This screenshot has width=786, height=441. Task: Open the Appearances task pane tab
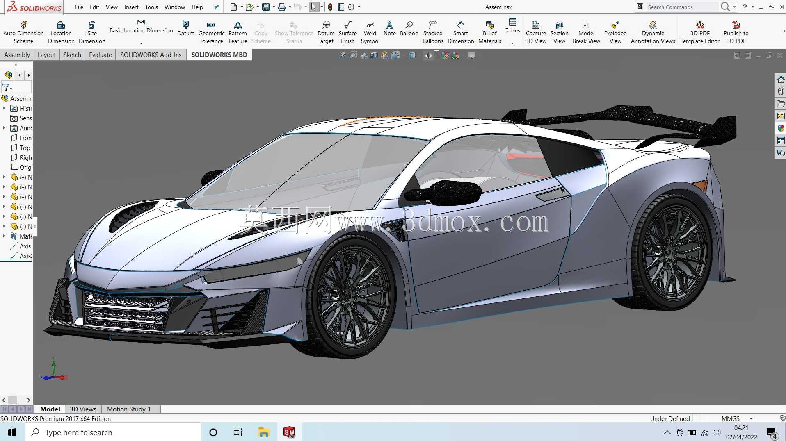coord(781,128)
